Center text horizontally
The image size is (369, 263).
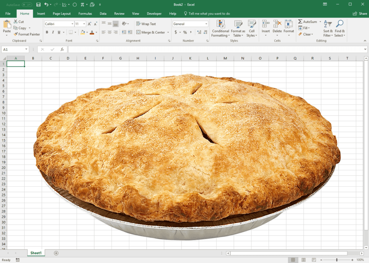110,32
